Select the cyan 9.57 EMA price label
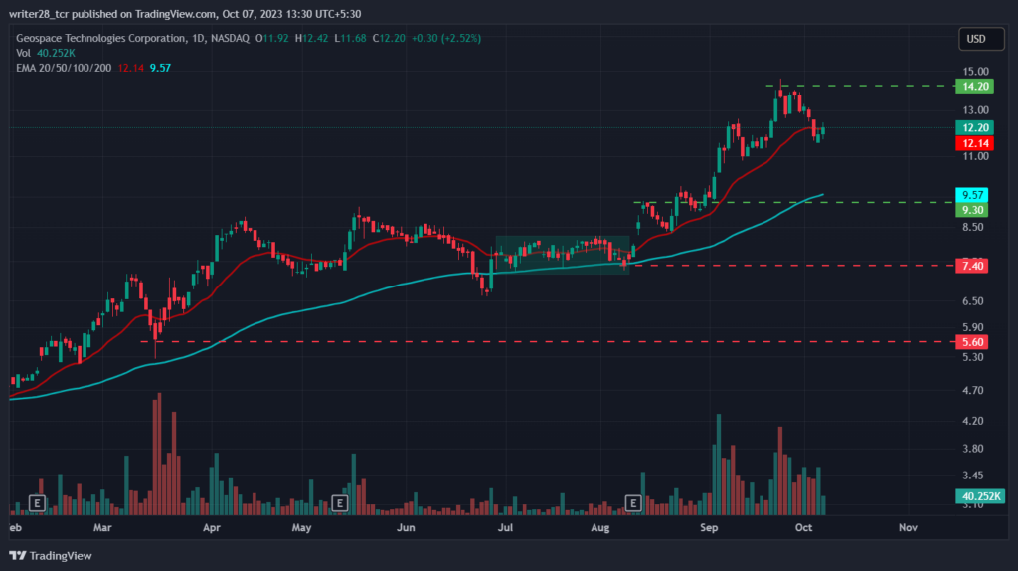This screenshot has height=571, width=1018. [972, 195]
